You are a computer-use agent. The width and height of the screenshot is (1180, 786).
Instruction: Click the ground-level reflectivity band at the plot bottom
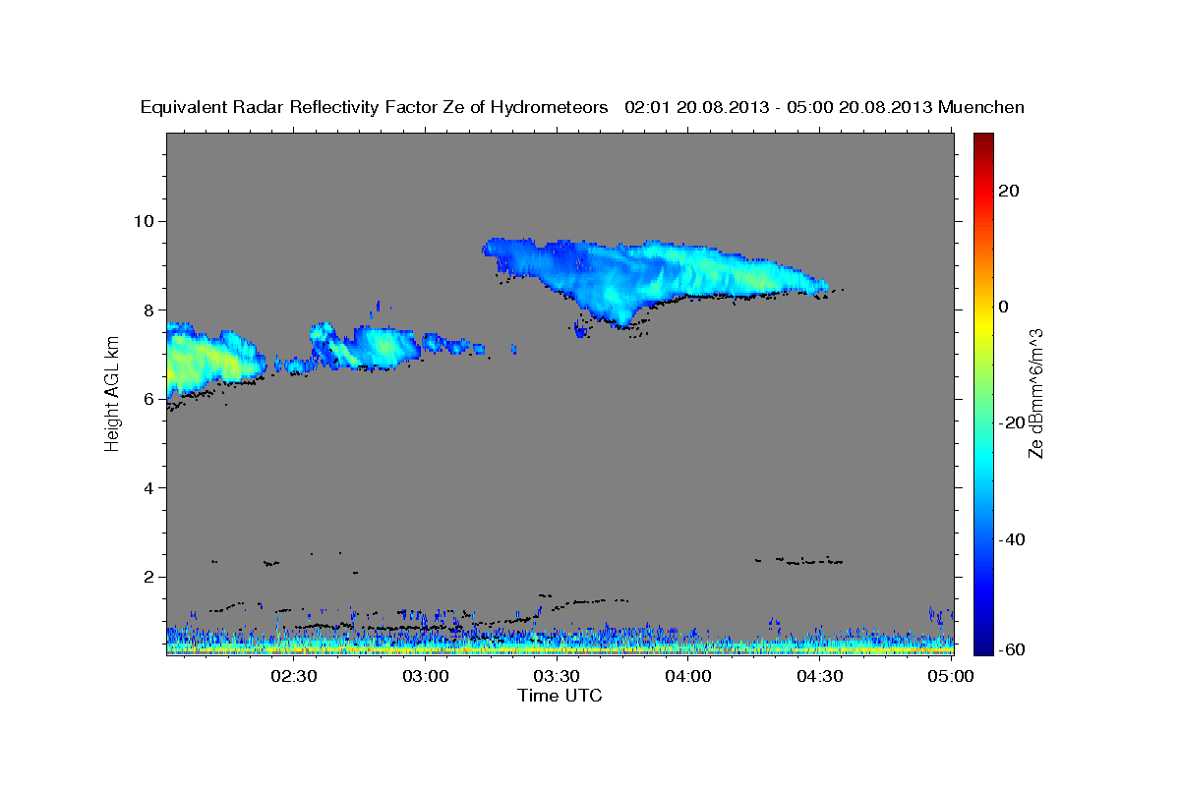560,647
